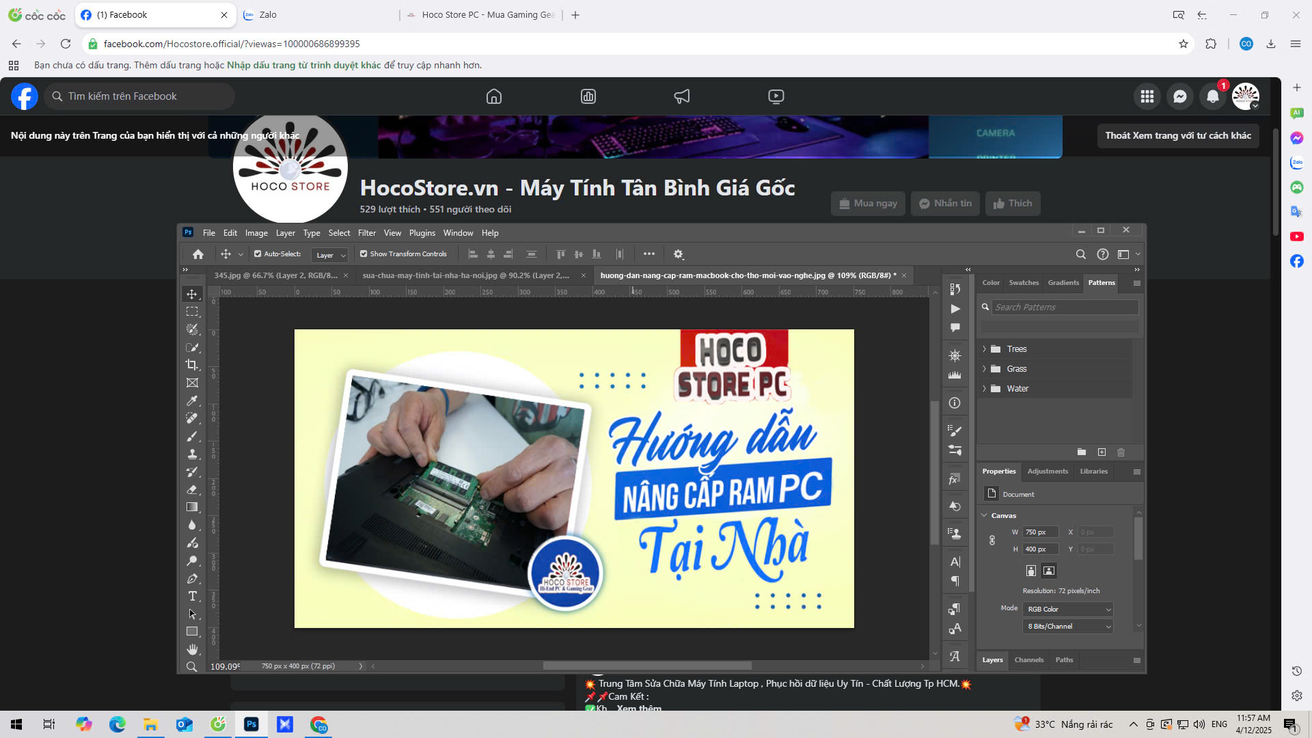Expand the Water pattern folder
Screen dimensions: 1312x738
(984, 388)
